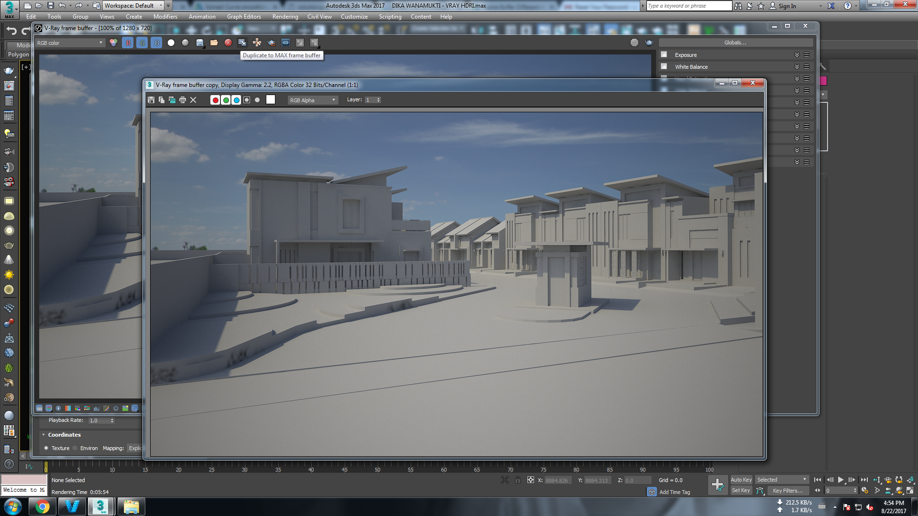Enable the Exposure checkbox
Image resolution: width=918 pixels, height=516 pixels.
point(664,54)
